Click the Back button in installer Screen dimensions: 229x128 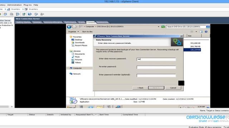click(140, 88)
